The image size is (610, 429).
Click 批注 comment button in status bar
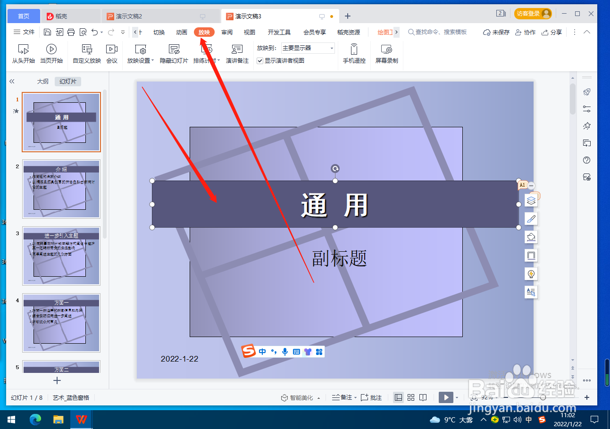coord(371,397)
